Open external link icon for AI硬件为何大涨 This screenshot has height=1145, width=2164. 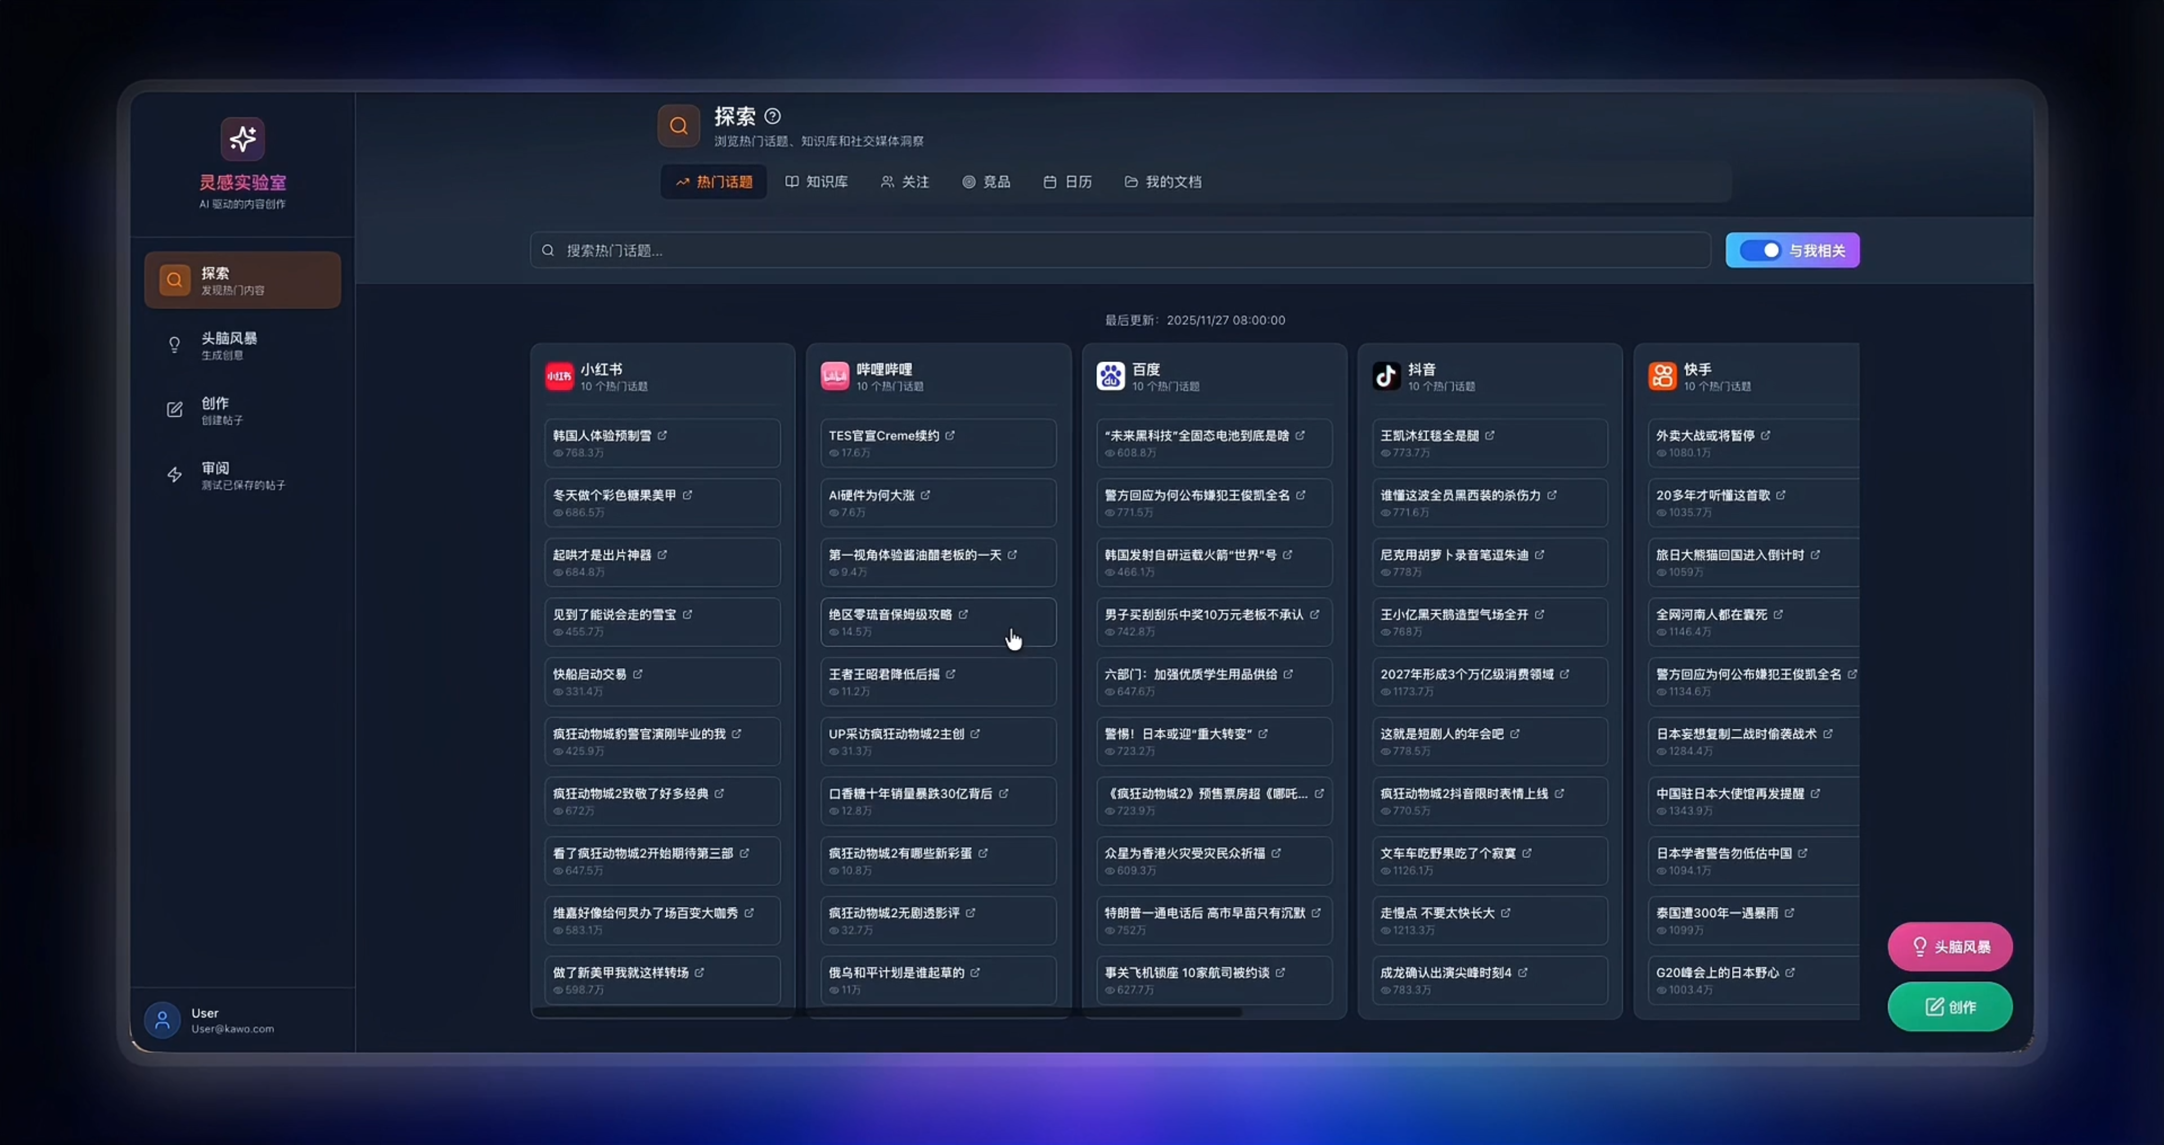tap(925, 495)
